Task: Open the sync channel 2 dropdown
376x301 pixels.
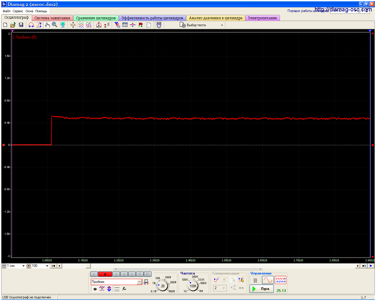Action: click(x=220, y=288)
